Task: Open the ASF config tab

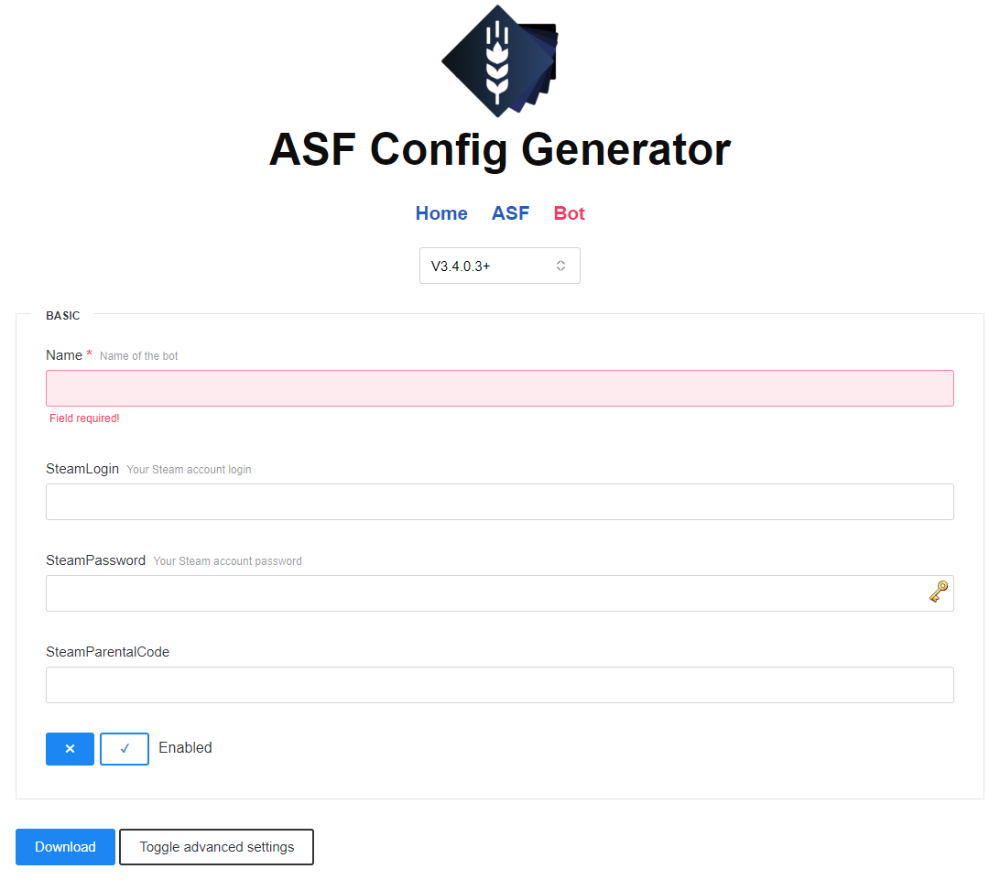Action: (510, 213)
